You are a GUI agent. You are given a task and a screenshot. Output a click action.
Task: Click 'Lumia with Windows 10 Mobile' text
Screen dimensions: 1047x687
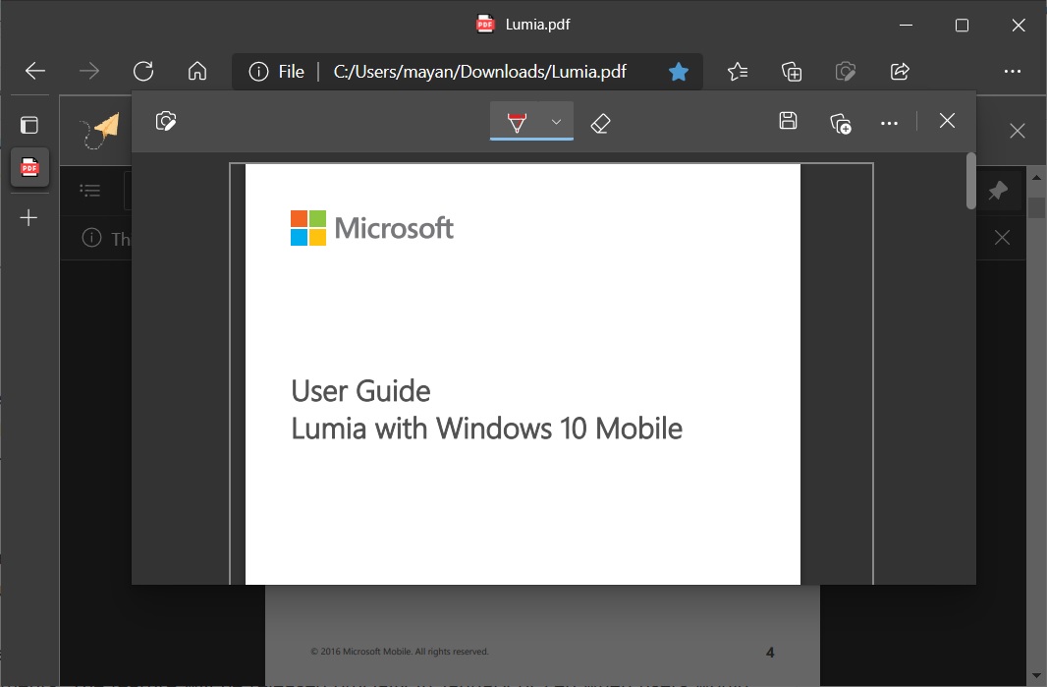[x=487, y=429]
